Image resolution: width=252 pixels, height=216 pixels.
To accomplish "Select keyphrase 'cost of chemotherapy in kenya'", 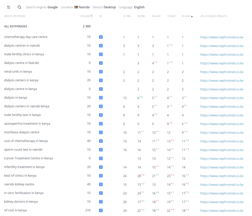I will point(26,141).
